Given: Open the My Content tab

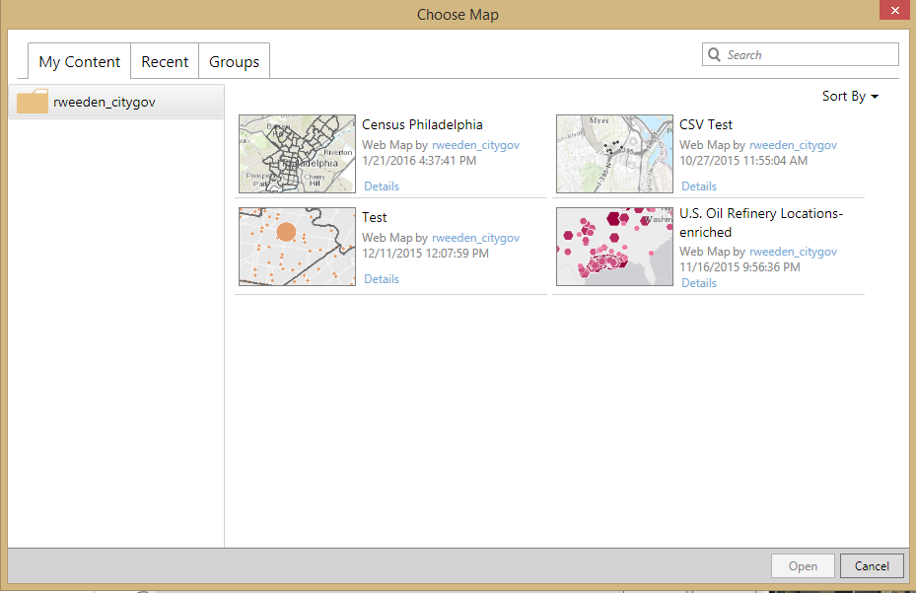Looking at the screenshot, I should coord(79,62).
